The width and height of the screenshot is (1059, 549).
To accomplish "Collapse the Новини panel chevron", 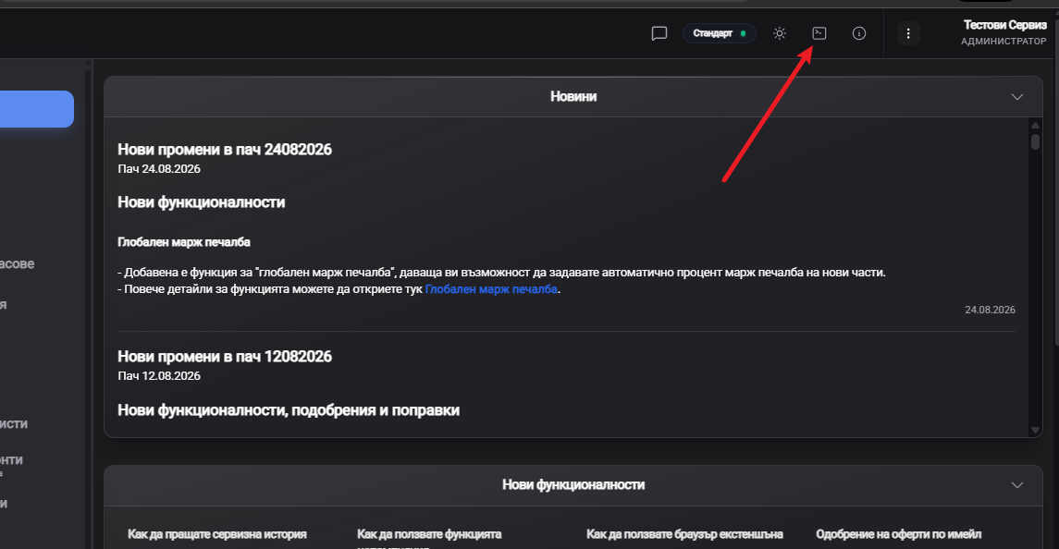I will (1017, 96).
